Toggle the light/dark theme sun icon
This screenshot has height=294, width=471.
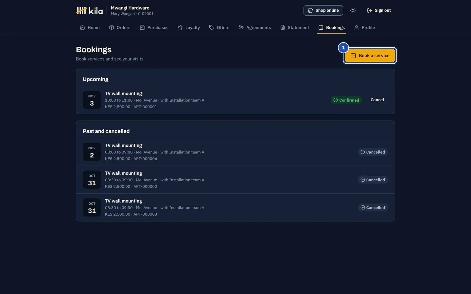click(353, 10)
